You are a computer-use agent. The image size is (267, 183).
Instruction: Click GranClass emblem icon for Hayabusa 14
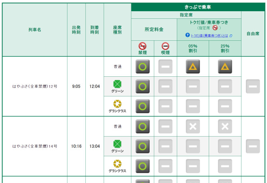coord(117,163)
